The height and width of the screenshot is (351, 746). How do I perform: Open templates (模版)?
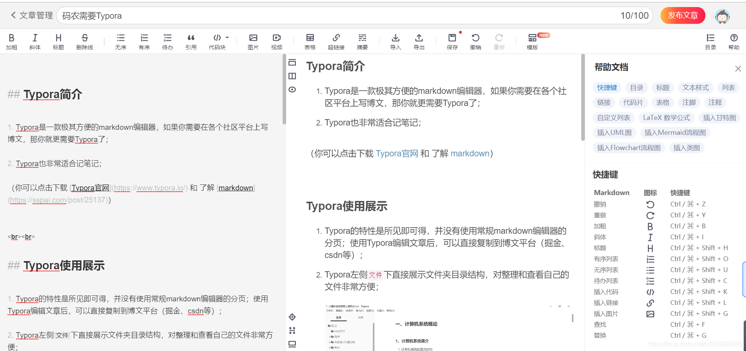click(x=532, y=41)
